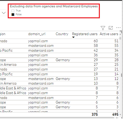The image size is (123, 119).
Task: Click yopmail.com in the 36 users row
Action: tap(38, 55)
